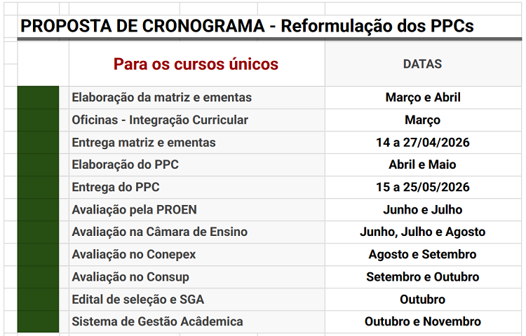This screenshot has width=526, height=336.
Task: Select the 'Avaliação no Consup' cell
Action: pyautogui.click(x=130, y=277)
